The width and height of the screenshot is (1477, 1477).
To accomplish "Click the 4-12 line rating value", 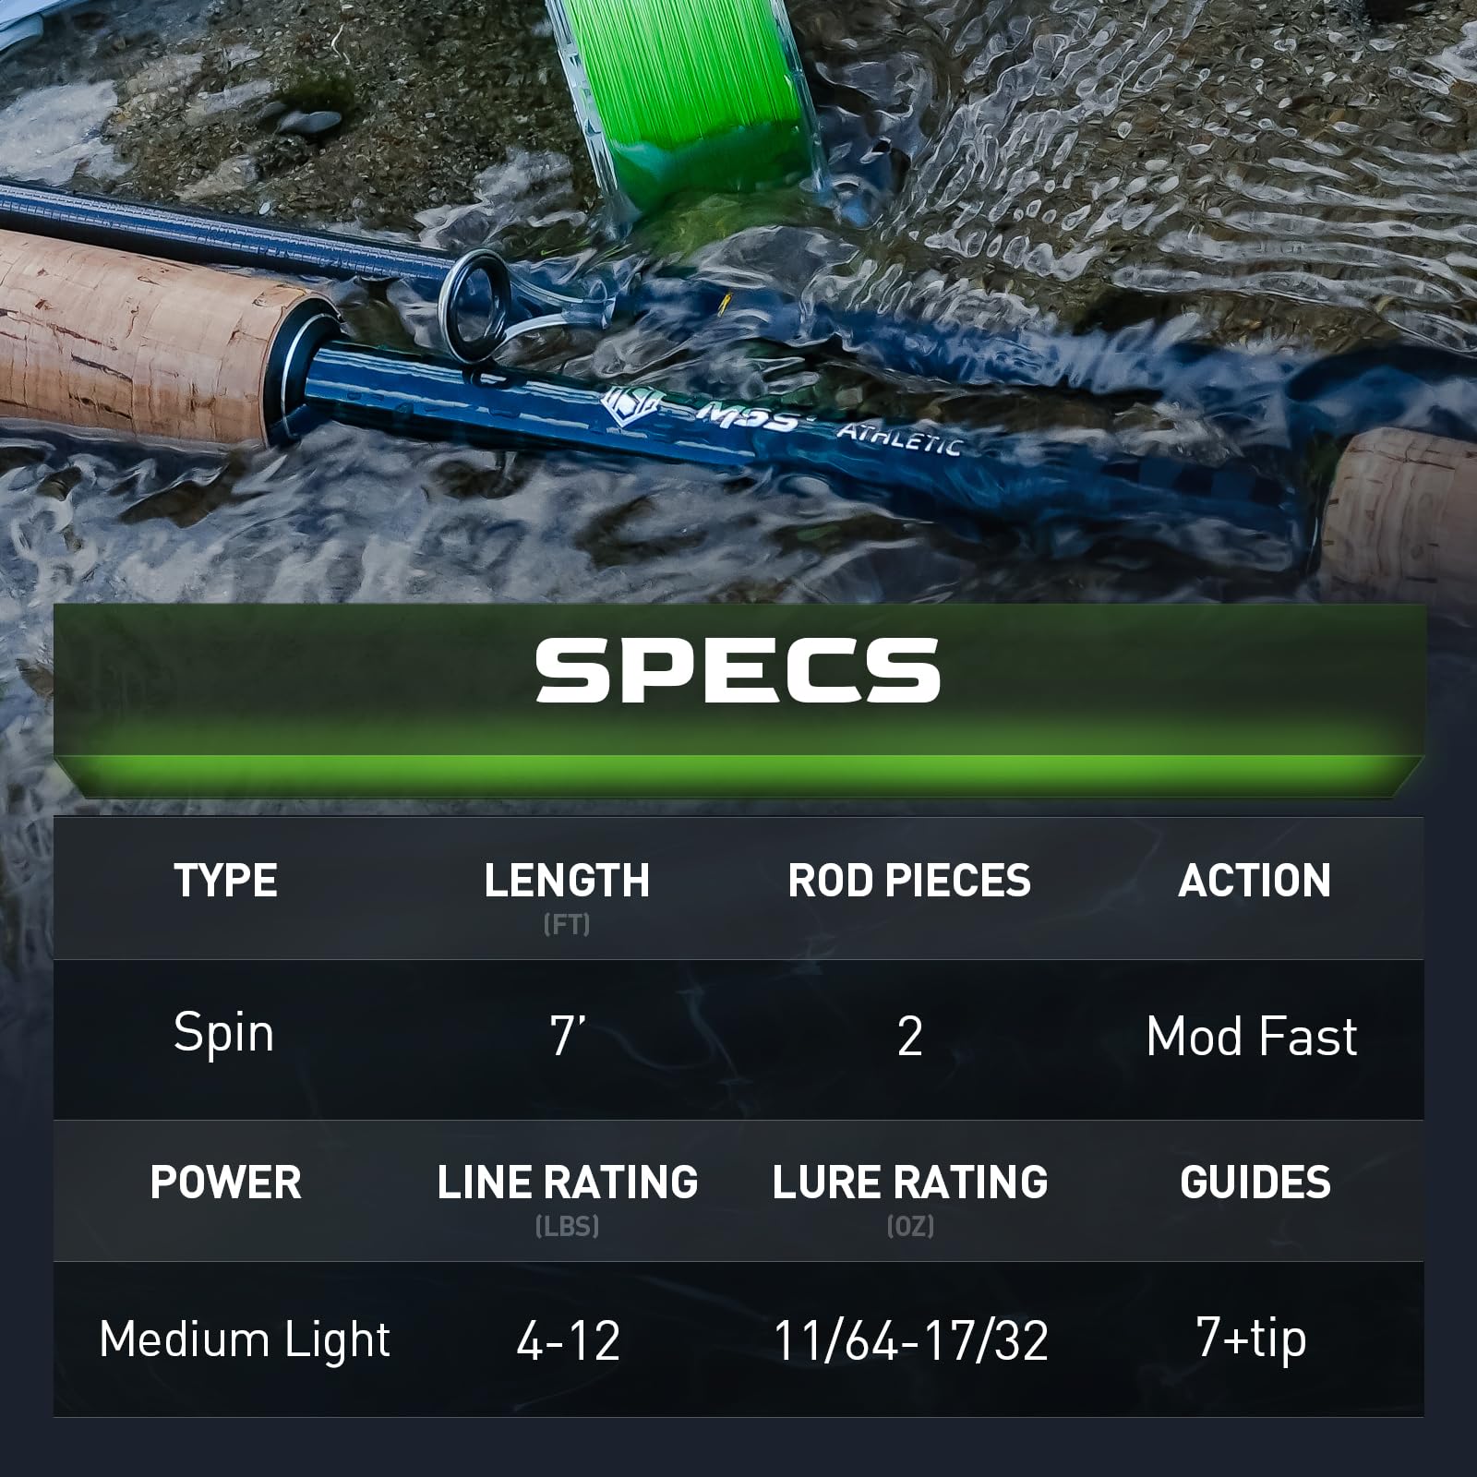I will (568, 1341).
